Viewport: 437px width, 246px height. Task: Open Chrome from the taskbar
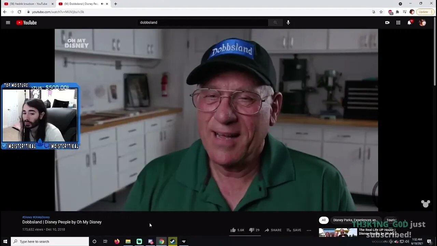pos(161,242)
